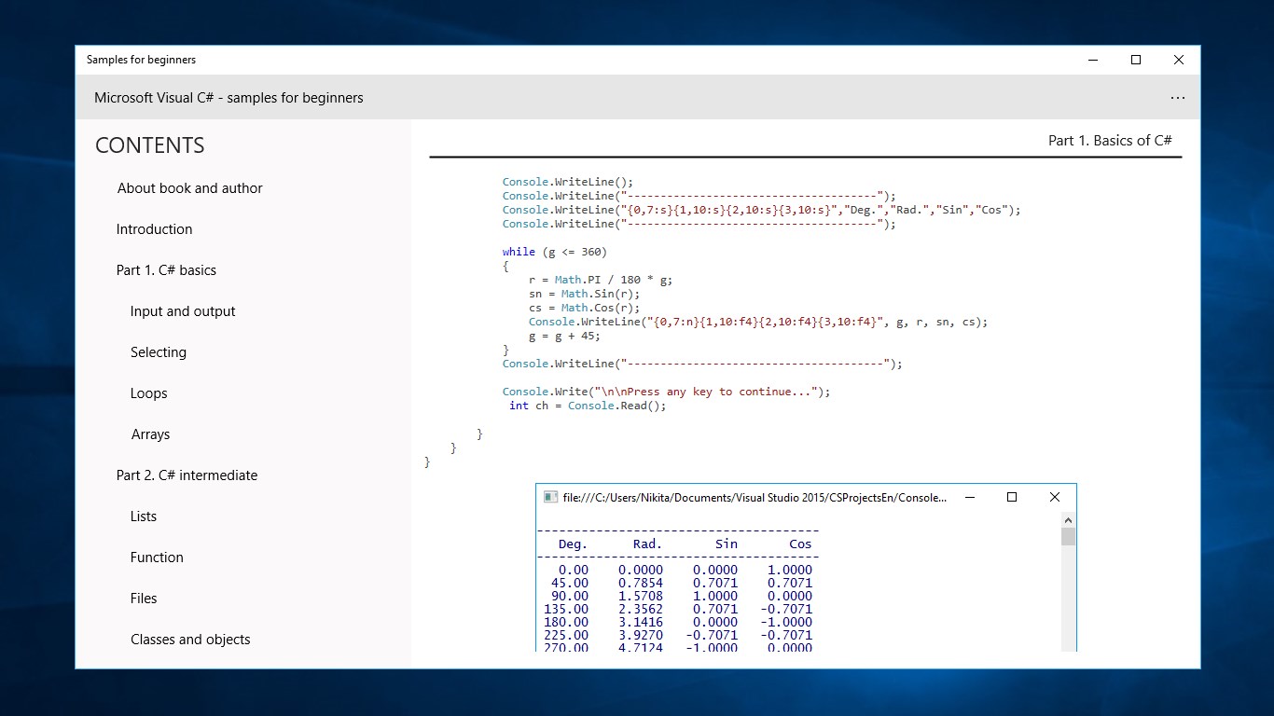Click the 'sn = Math.Sin(r);' code line
Image resolution: width=1274 pixels, height=716 pixels.
pos(584,294)
